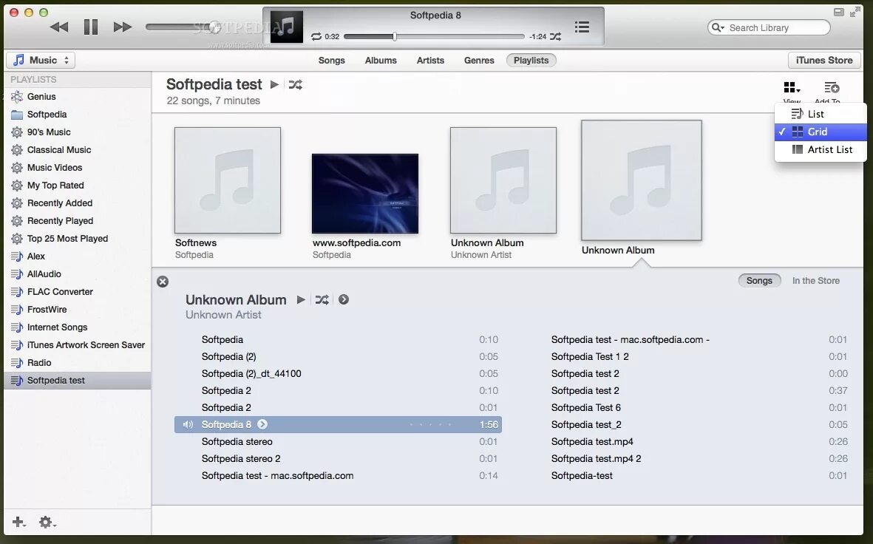
Task: Toggle repeat in the now playing display
Action: coord(316,37)
